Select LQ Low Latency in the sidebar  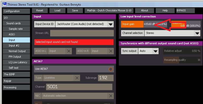(x=16, y=62)
